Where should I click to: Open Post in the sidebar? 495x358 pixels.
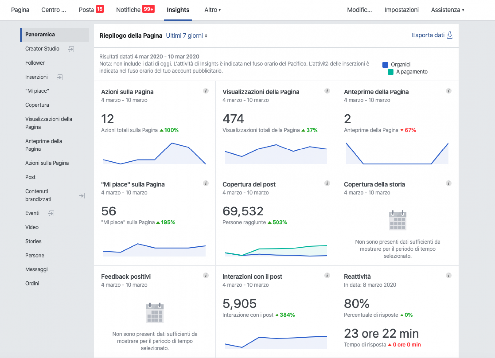pyautogui.click(x=30, y=177)
